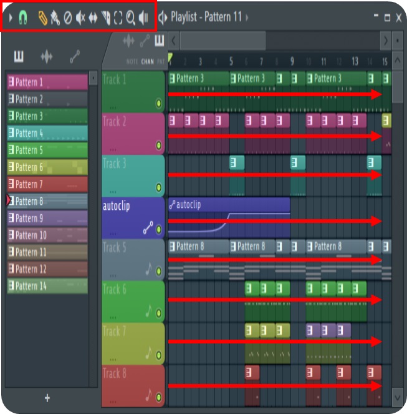Click bar 9 on timeline ruler

pyautogui.click(x=292, y=61)
